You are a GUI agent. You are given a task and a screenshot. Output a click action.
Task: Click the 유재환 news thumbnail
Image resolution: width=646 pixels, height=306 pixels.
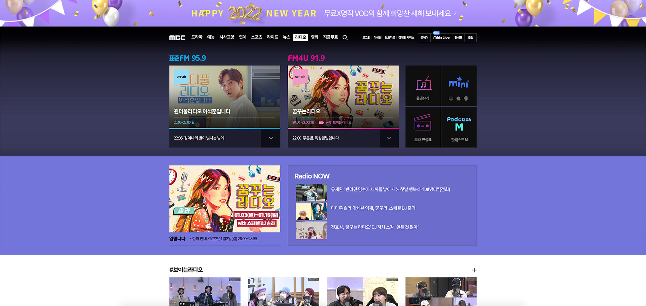tap(312, 193)
